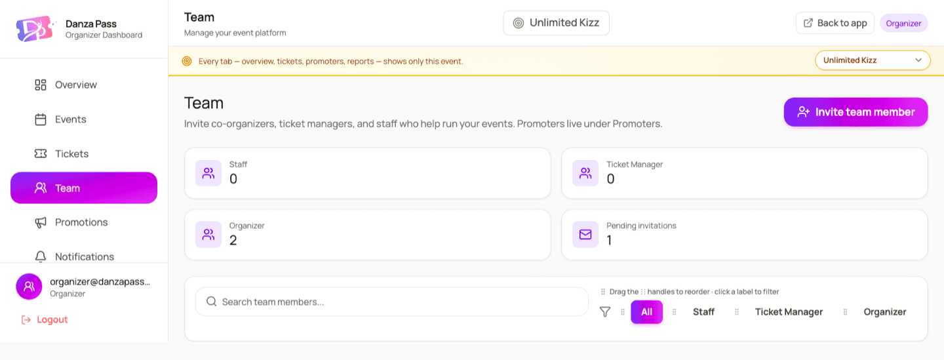Screen dimensions: 944x360
Task: Click the drag handle before Staff
Action: [675, 312]
